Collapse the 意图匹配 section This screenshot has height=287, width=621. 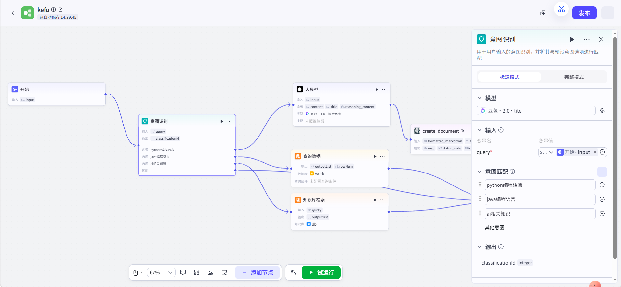pos(479,172)
